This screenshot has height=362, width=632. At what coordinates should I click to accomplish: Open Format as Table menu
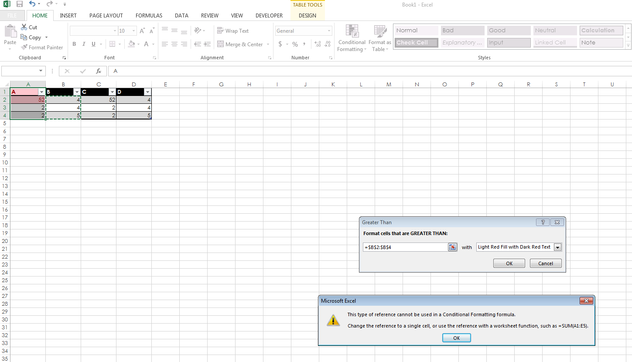[380, 38]
